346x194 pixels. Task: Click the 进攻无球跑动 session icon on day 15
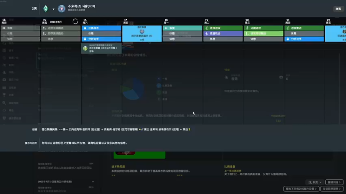pos(45,28)
